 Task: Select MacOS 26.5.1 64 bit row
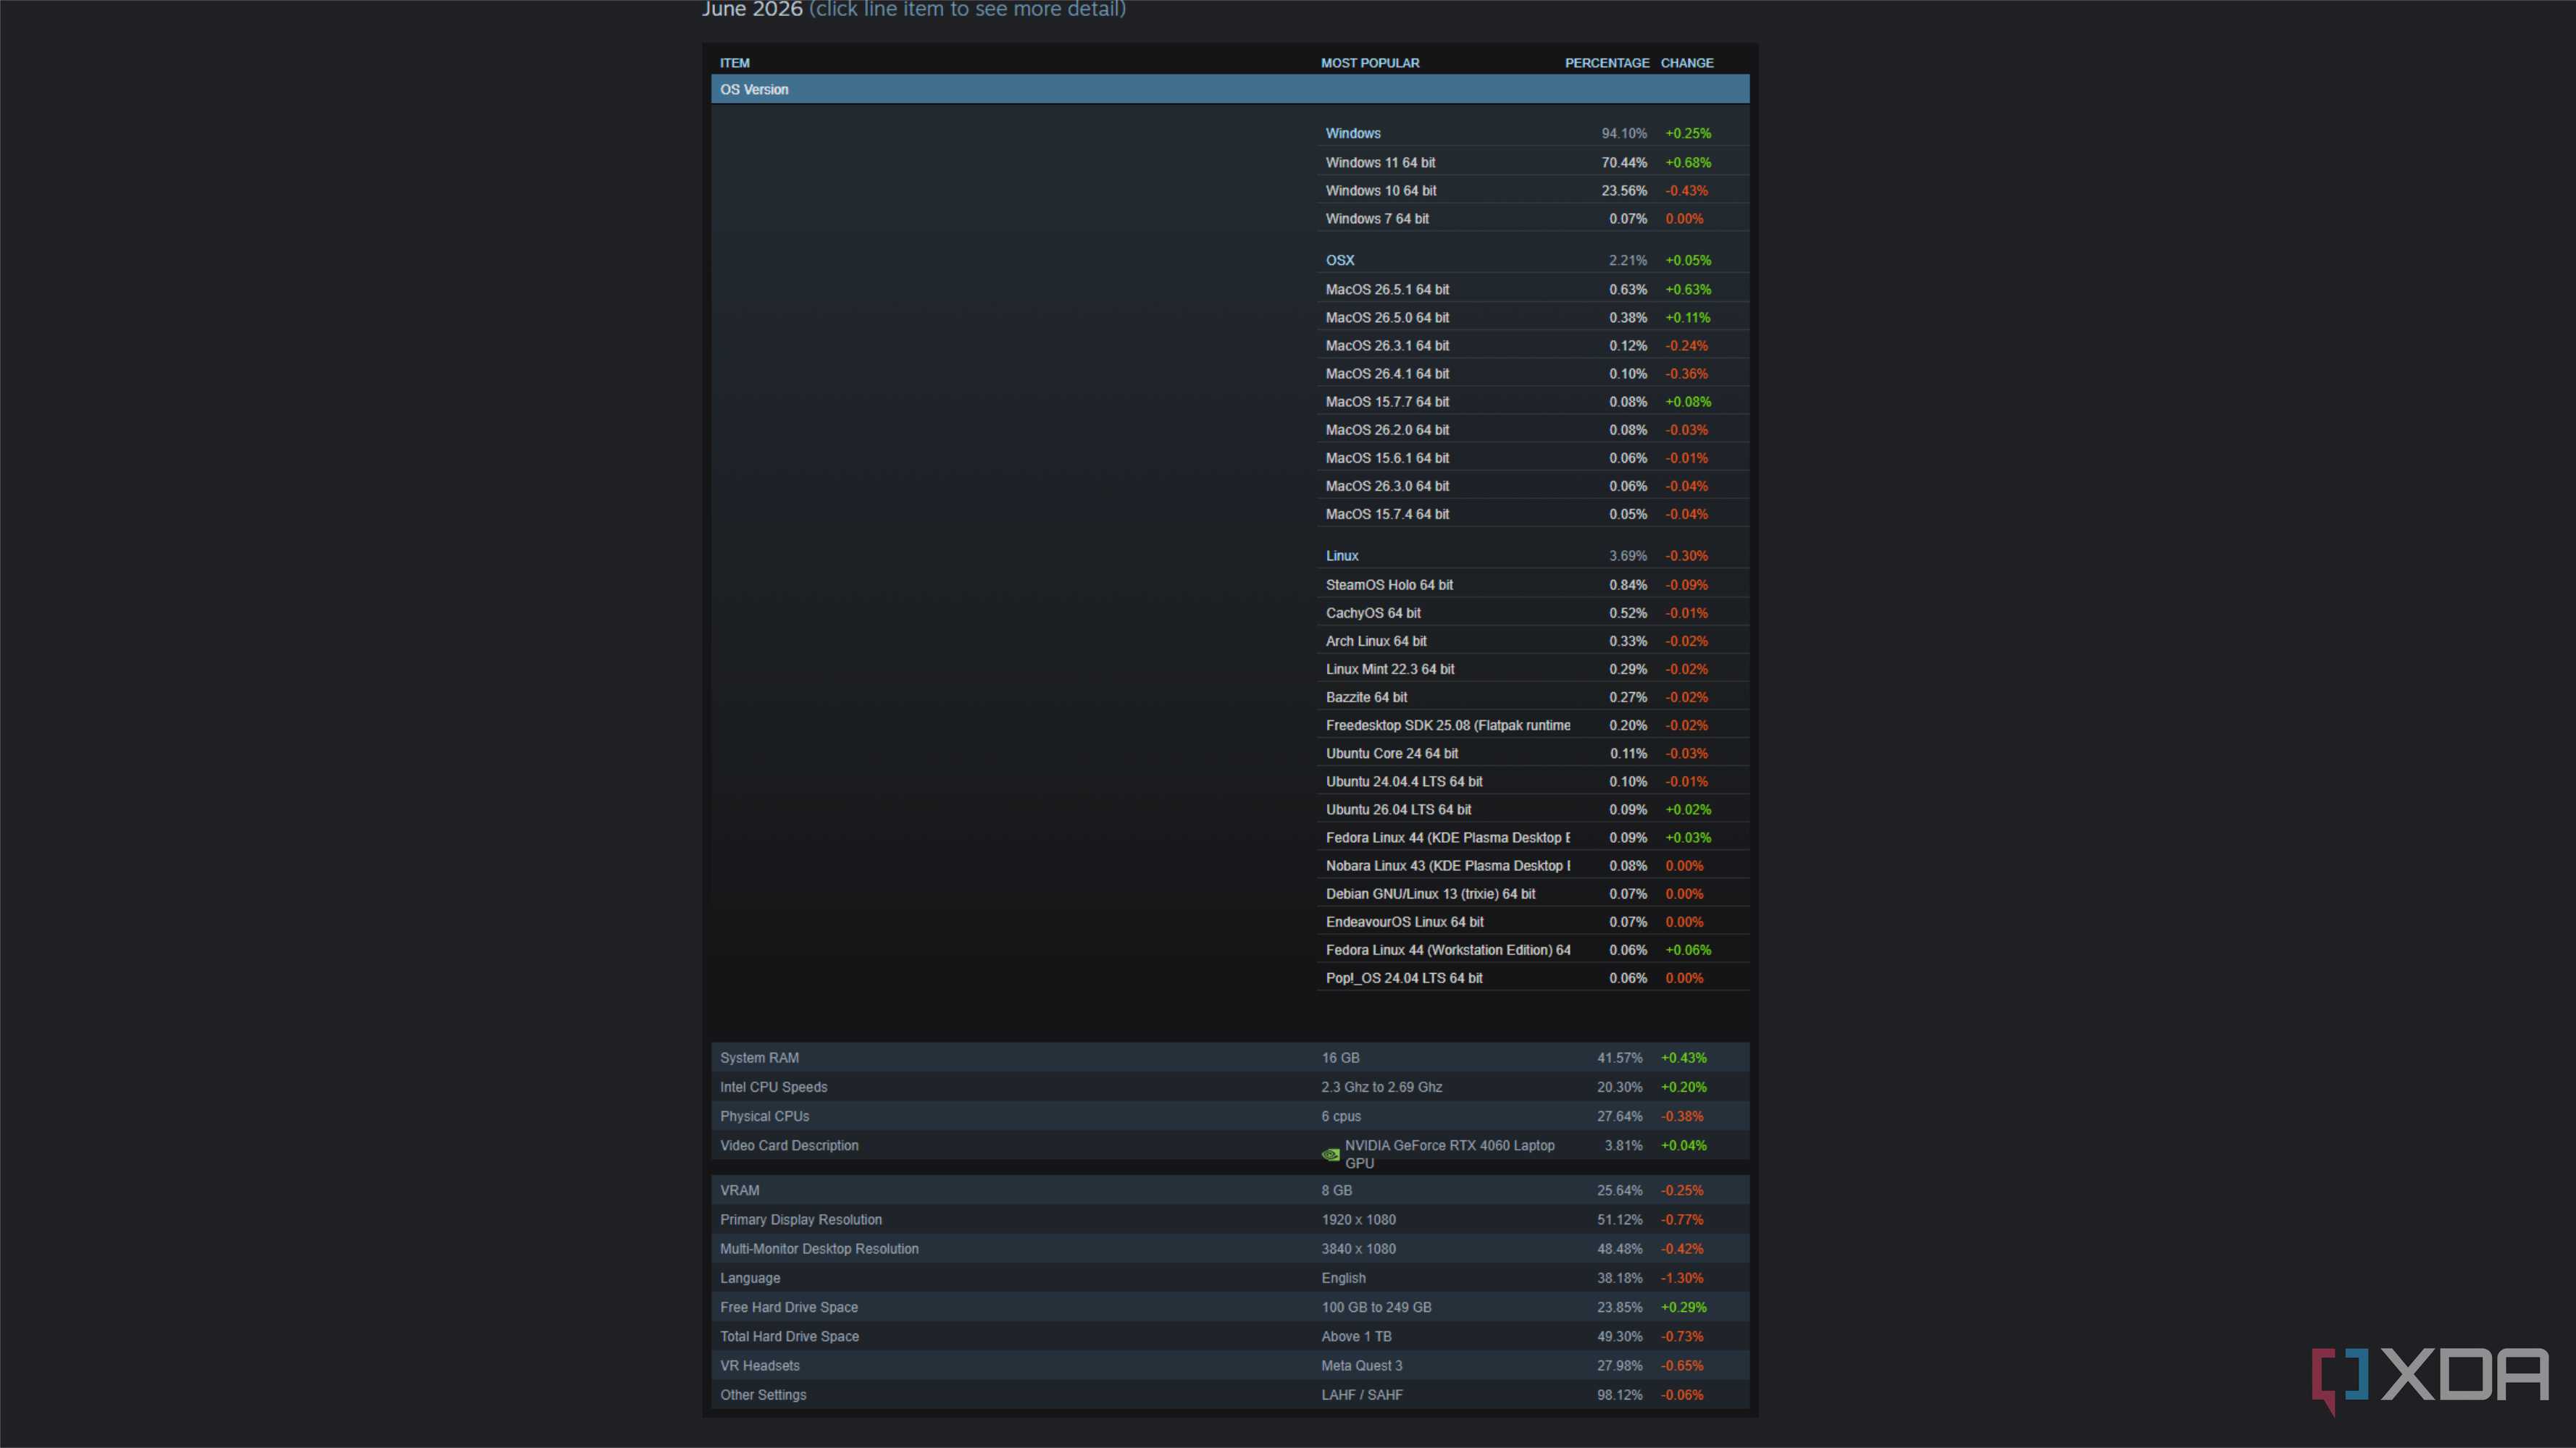[x=1533, y=289]
